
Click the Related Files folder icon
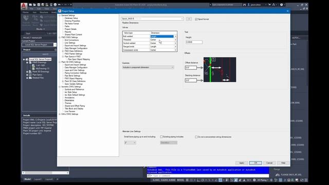click(x=30, y=78)
